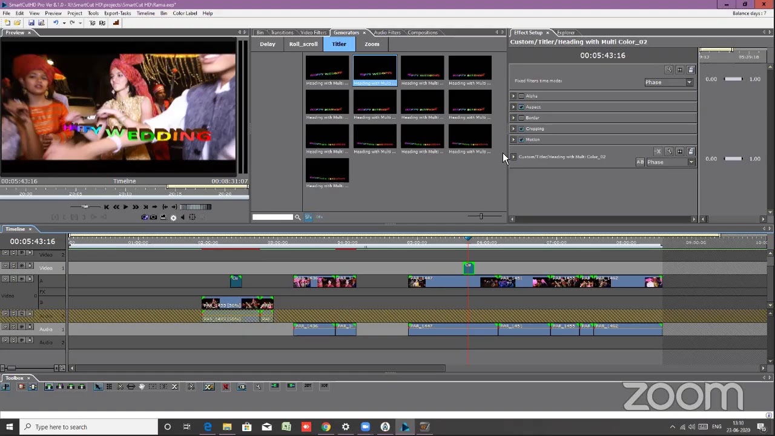Click the preview speaker volume icon

click(182, 217)
